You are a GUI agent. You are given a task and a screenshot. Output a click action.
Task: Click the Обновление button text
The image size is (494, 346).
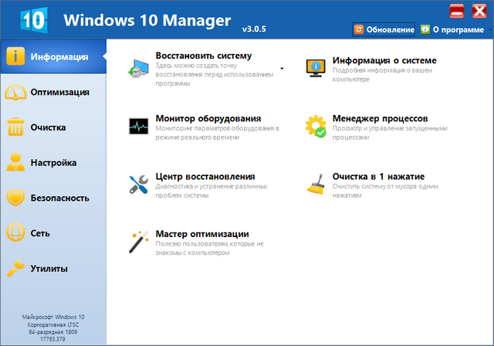(x=391, y=29)
